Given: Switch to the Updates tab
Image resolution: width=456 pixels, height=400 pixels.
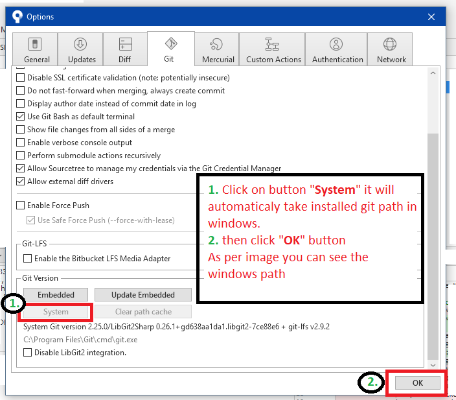Looking at the screenshot, I should pos(80,49).
